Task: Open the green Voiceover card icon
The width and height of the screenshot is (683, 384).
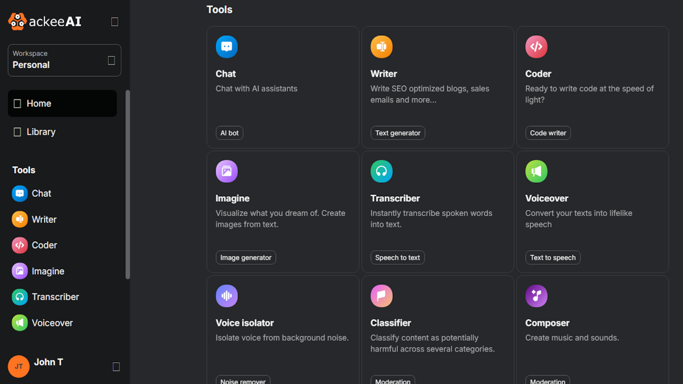Action: tap(536, 171)
